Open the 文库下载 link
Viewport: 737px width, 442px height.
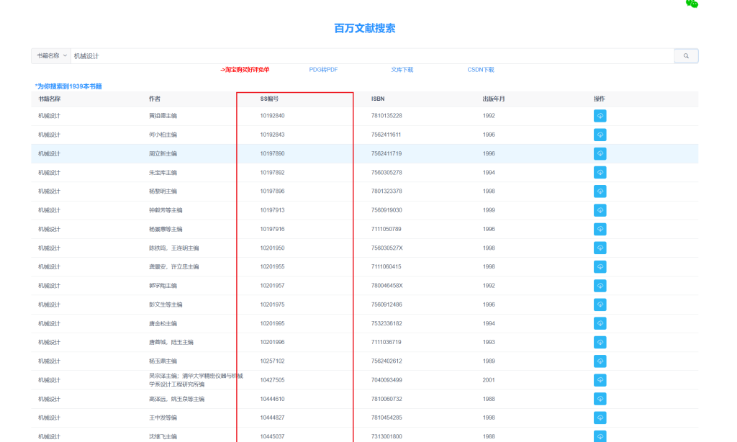(404, 70)
